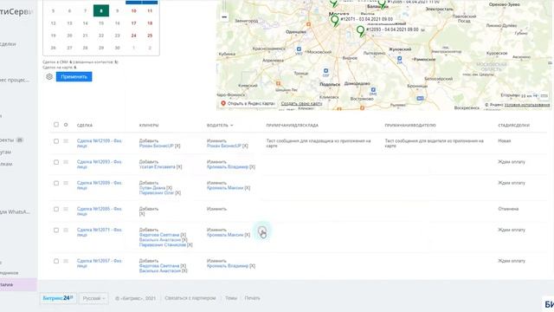Image resolution: width=554 pixels, height=312 pixels.
Task: Select map pin #12093 - 04.04.2021 09:00
Action: (360, 31)
